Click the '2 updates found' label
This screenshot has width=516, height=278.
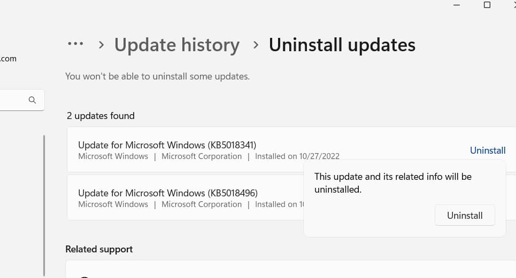tap(100, 116)
